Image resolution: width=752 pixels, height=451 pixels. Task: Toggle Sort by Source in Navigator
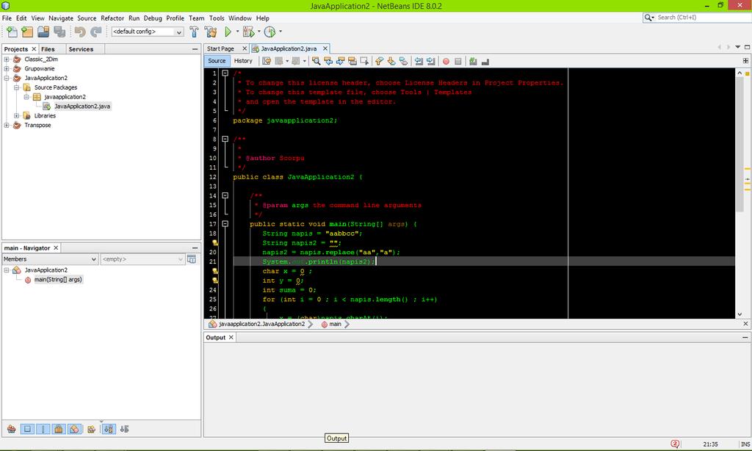(x=124, y=429)
